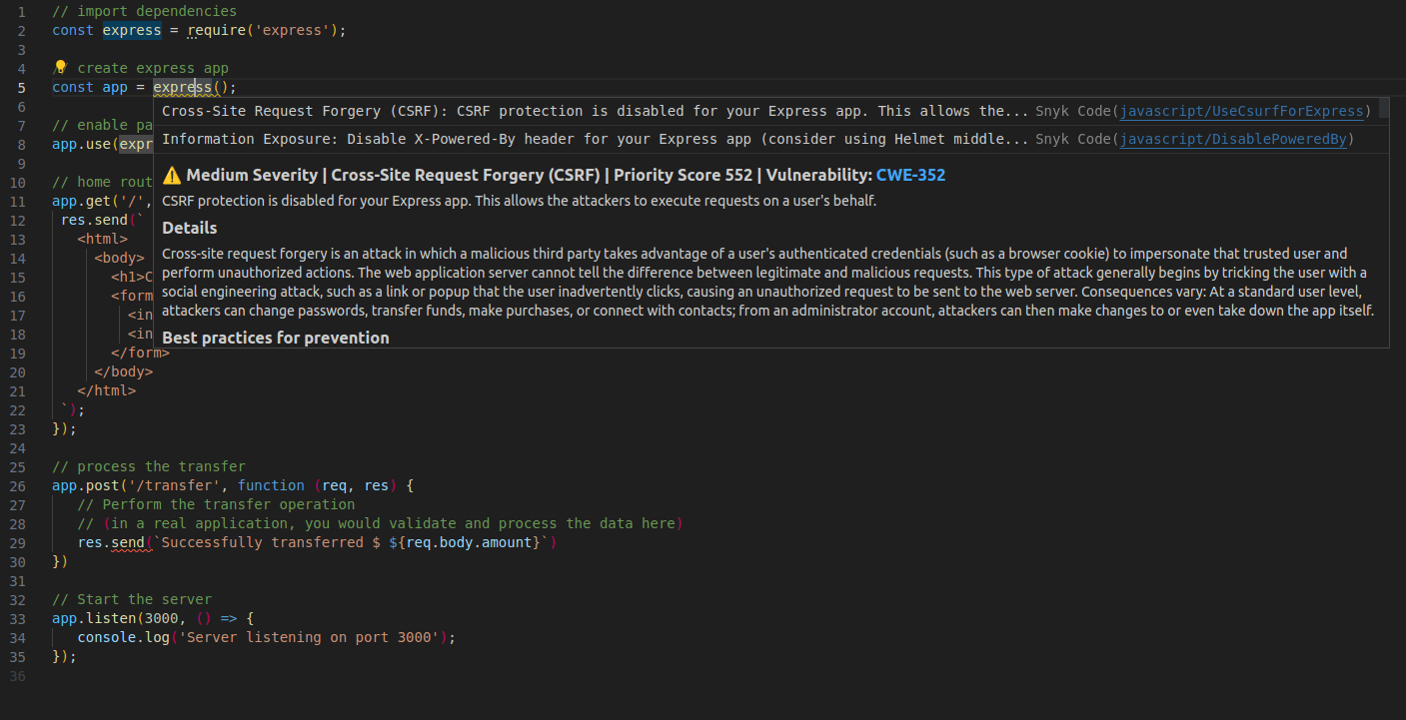Click the hover tooltip's vertical scrollbar
Viewport: 1406px width, 720px height.
pos(1384,108)
